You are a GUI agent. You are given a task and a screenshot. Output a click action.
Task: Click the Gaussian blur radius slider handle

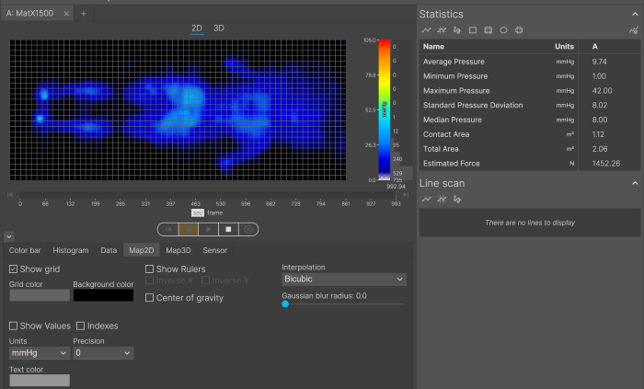point(285,304)
